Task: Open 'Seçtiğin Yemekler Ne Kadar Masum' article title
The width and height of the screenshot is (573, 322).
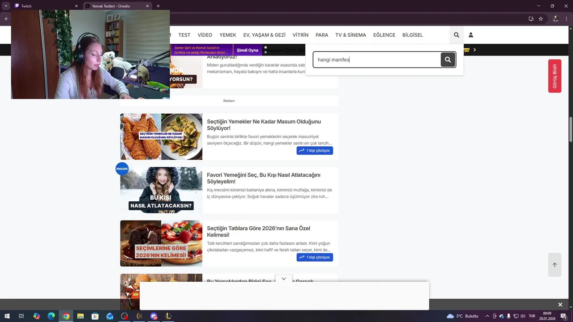Action: tap(264, 125)
